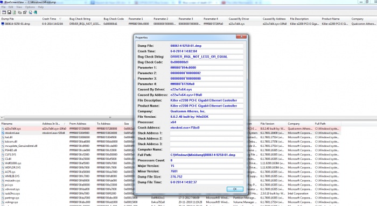Sort lower pane by Full Path header
The image size is (377, 206).
(x=327, y=124)
